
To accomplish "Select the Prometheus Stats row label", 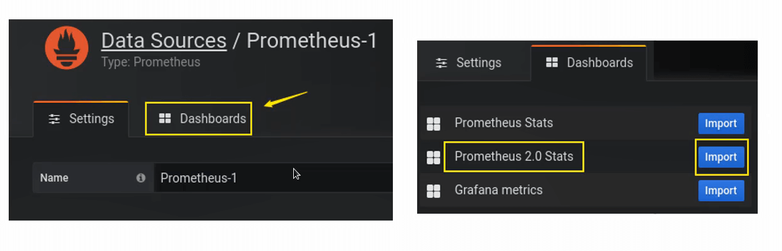I will click(x=504, y=123).
